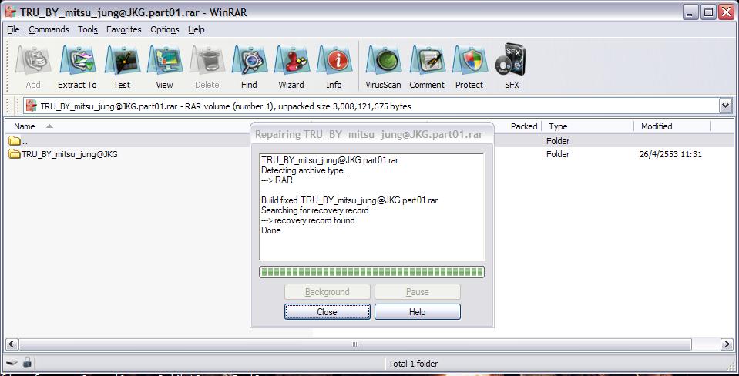The image size is (739, 376).
Task: Click the archive icon in the address bar
Action: [32, 106]
